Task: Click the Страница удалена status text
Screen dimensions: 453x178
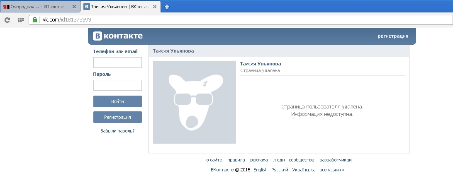Action: coord(260,70)
